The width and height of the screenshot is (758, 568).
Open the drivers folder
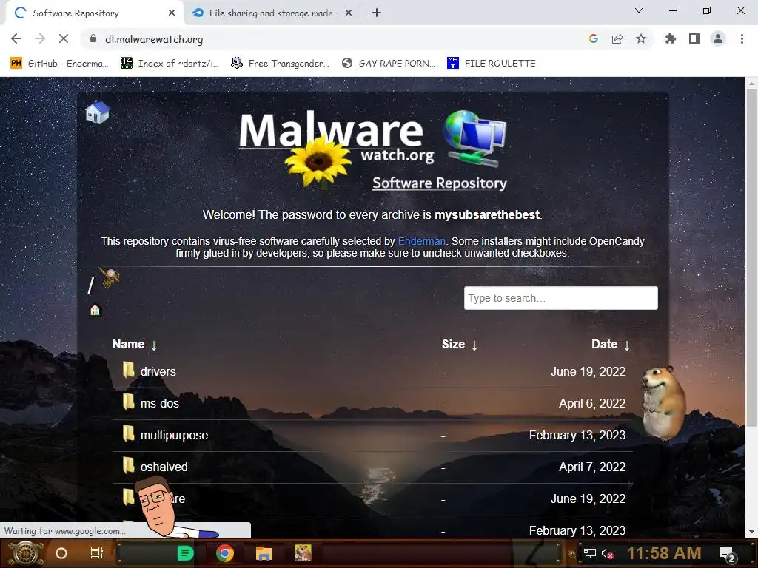coord(158,371)
